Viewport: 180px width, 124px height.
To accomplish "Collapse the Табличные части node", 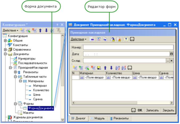I will coord(15,77).
